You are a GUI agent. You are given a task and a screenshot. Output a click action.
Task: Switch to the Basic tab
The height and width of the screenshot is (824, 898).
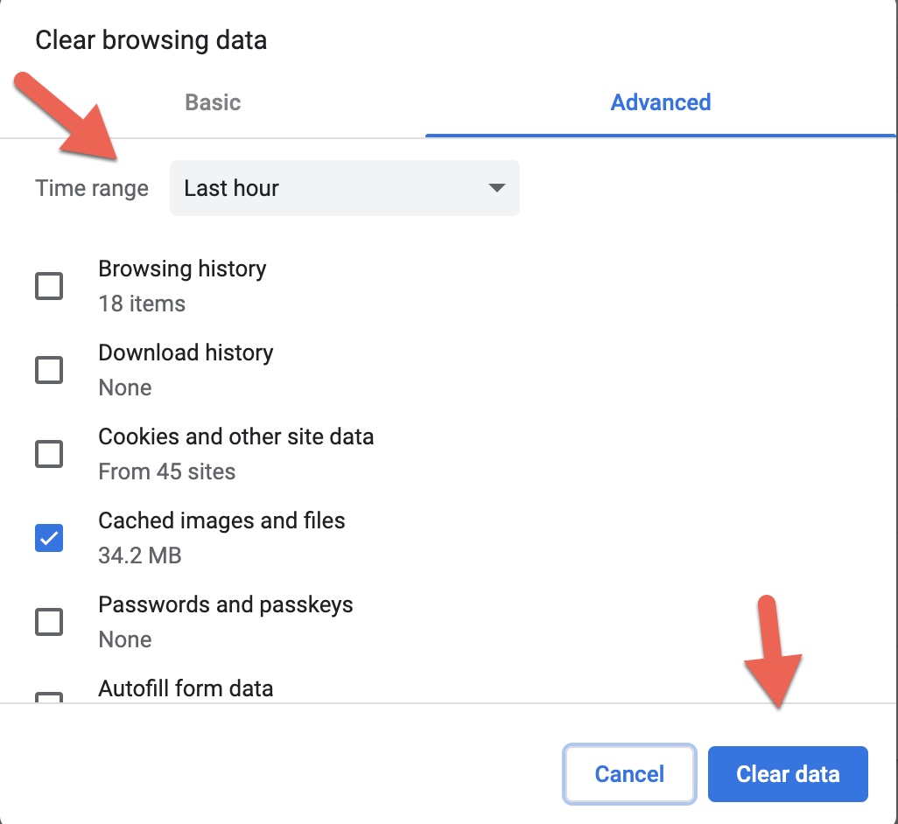[213, 102]
